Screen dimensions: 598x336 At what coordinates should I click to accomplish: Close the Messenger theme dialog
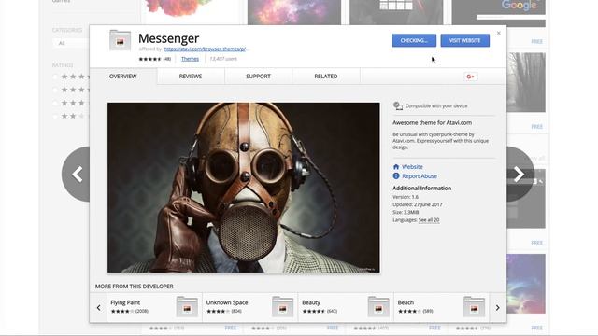coord(498,34)
